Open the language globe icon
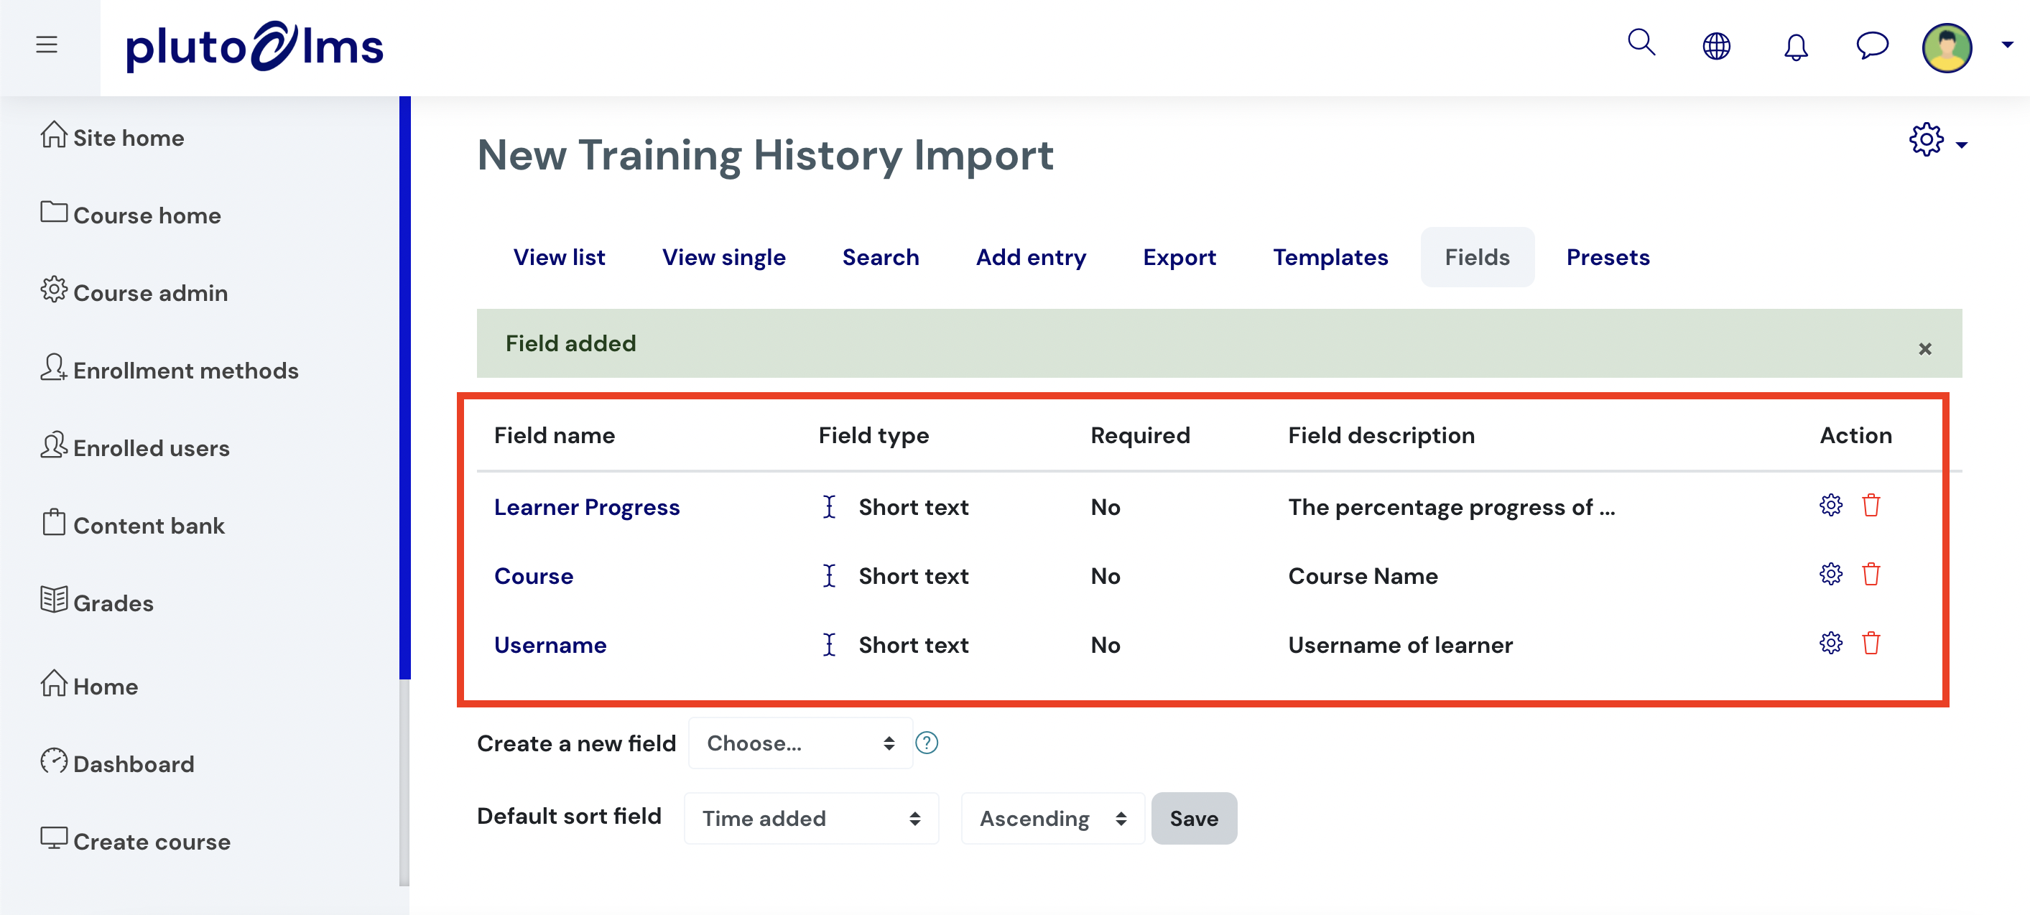The width and height of the screenshot is (2030, 915). pyautogui.click(x=1716, y=46)
